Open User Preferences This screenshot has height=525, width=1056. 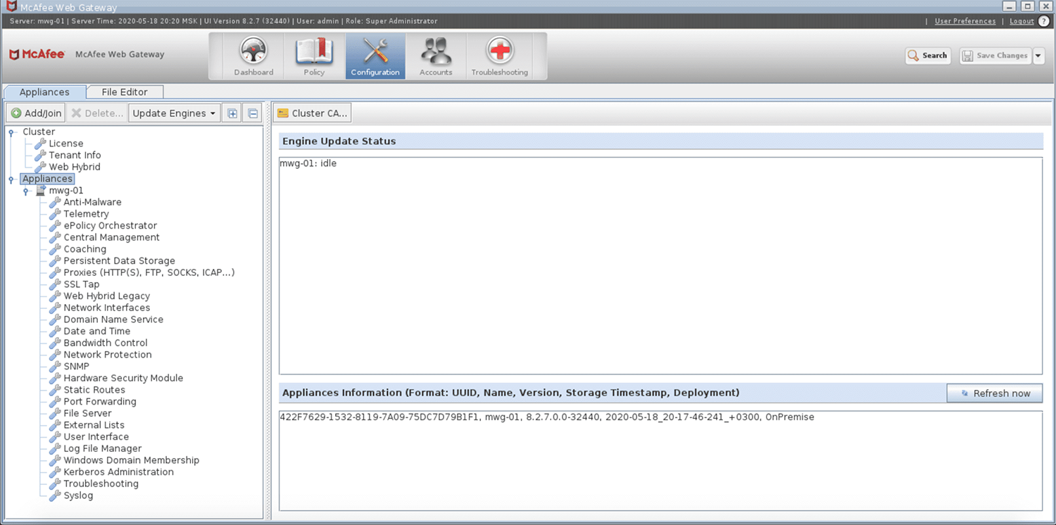[965, 21]
